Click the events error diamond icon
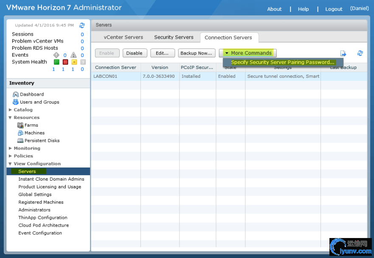This screenshot has width=374, height=258. coord(56,55)
